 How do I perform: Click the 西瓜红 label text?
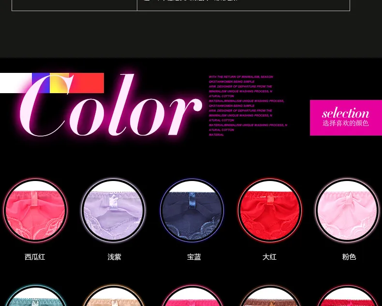(35, 257)
